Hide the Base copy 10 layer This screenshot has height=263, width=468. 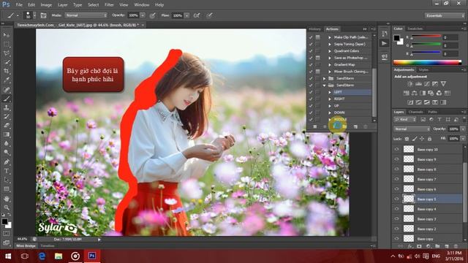pyautogui.click(x=396, y=149)
